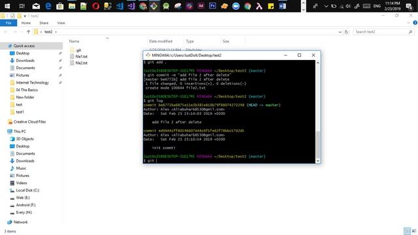Screen dimensions: 418x235
Task: Launch Microsoft Edge from the taskbar
Action: [48, 6]
